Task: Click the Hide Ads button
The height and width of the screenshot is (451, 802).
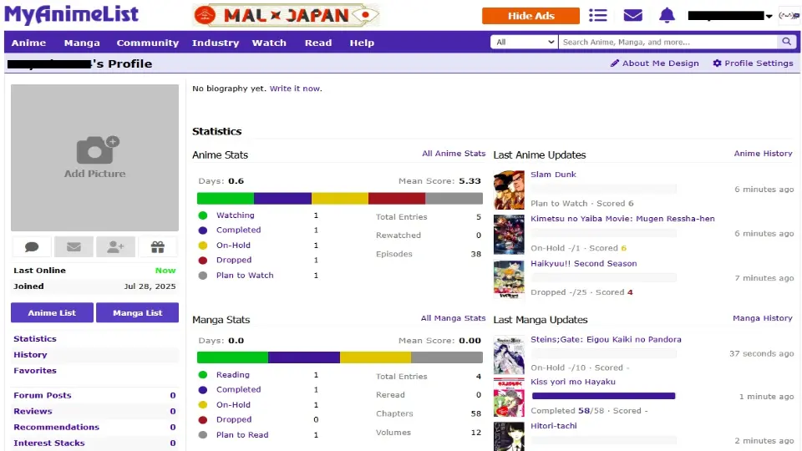Action: point(530,16)
